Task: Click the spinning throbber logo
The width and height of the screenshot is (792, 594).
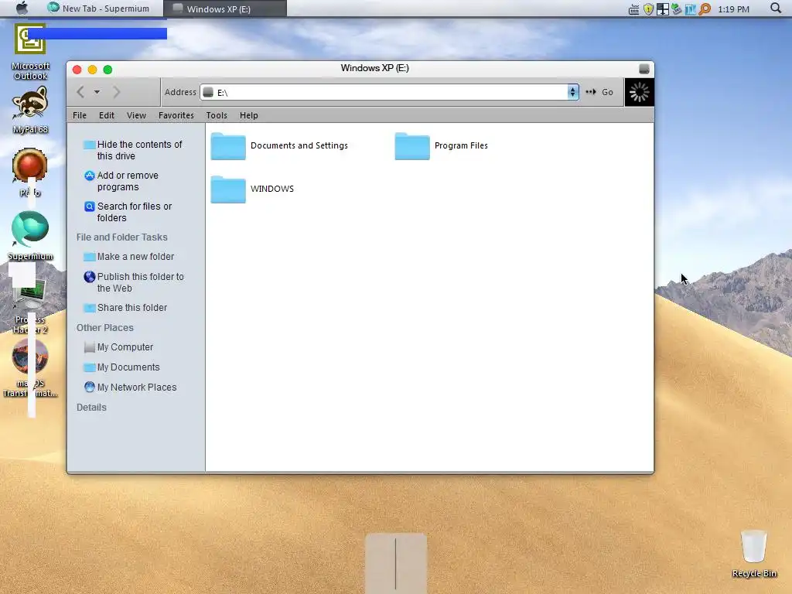Action: click(x=640, y=93)
